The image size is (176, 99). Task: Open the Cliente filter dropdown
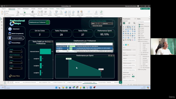pos(16,63)
